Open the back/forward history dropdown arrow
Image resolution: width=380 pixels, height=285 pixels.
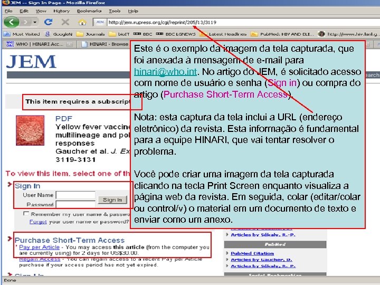(x=35, y=22)
